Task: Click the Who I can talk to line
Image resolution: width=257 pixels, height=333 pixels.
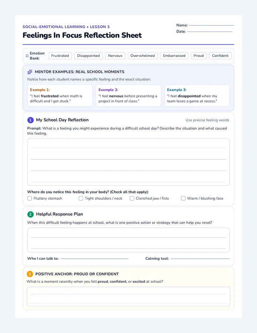Action: pyautogui.click(x=95, y=258)
